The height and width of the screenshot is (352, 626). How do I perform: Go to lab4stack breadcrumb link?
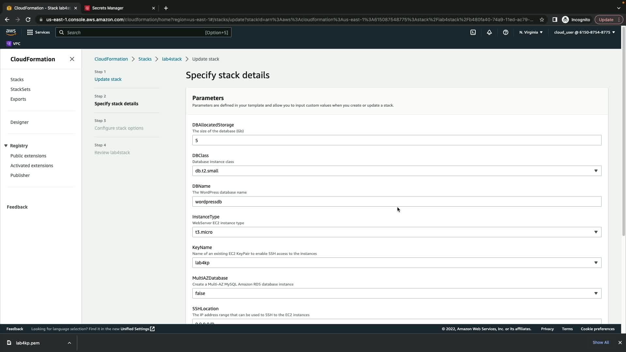coord(172,59)
